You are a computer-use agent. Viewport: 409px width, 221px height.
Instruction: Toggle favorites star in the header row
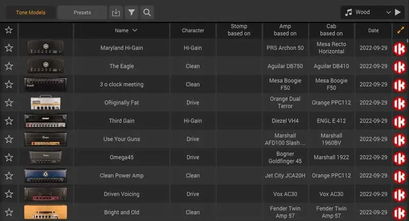9,30
